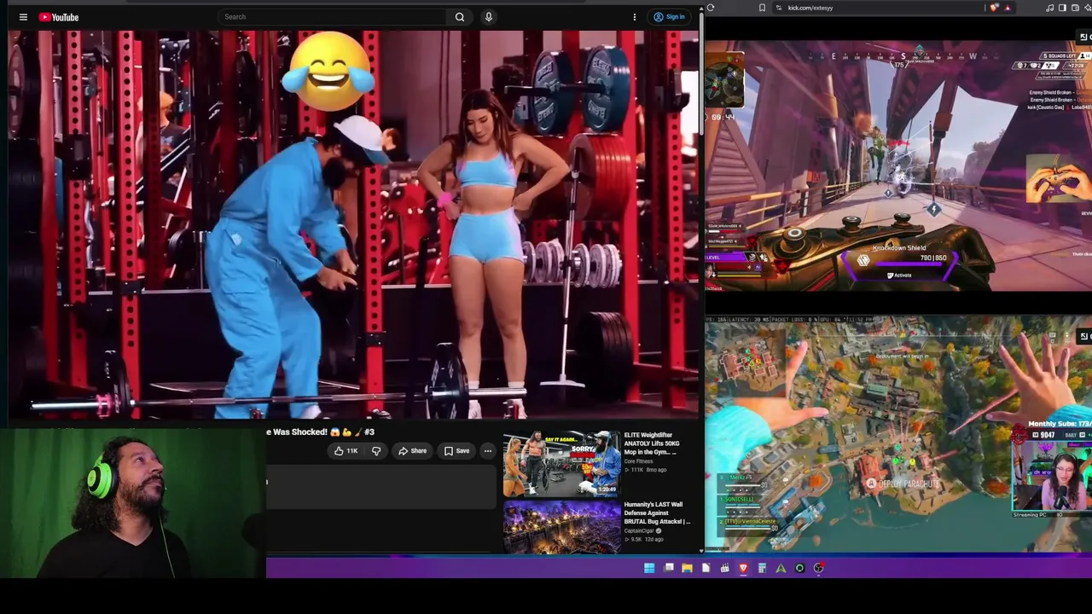Open the green arrow app on taskbar
The width and height of the screenshot is (1092, 614).
[781, 568]
